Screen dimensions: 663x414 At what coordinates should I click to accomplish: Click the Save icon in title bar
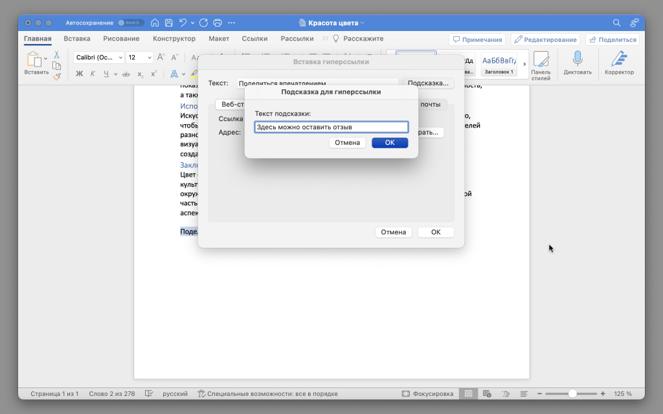point(168,23)
